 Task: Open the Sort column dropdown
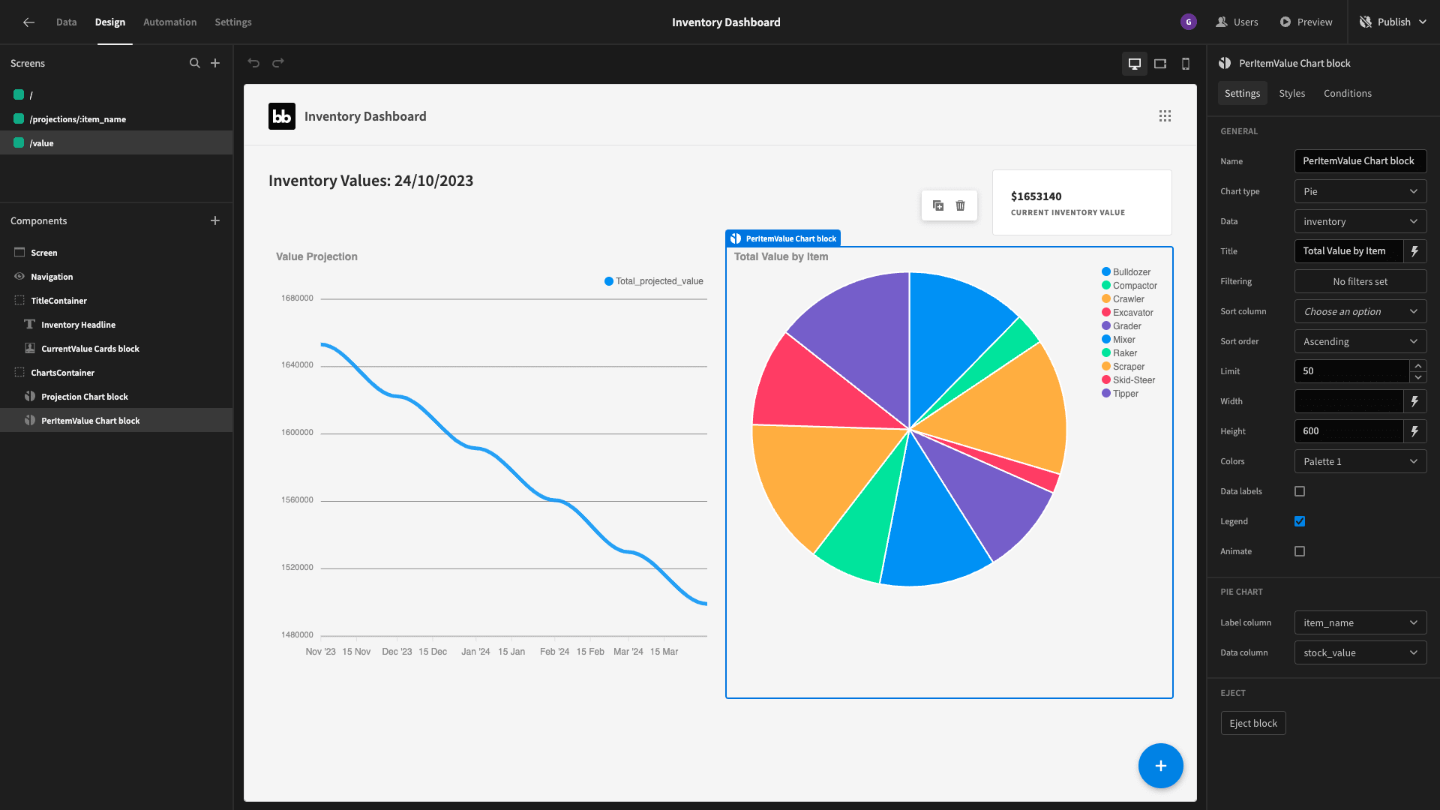pyautogui.click(x=1360, y=311)
